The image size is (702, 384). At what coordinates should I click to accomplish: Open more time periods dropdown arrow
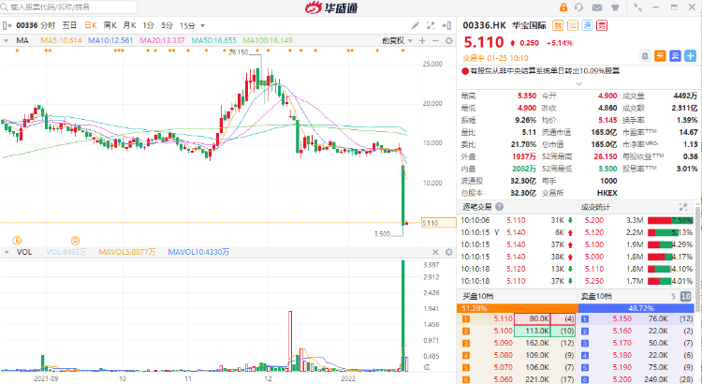203,26
